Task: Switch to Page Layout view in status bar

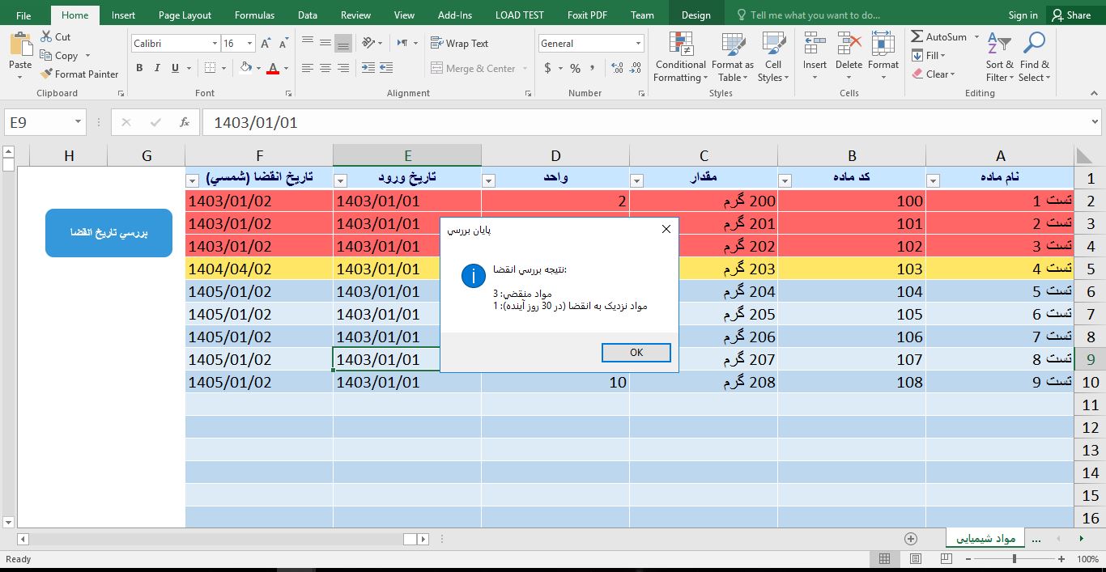Action: pos(915,559)
